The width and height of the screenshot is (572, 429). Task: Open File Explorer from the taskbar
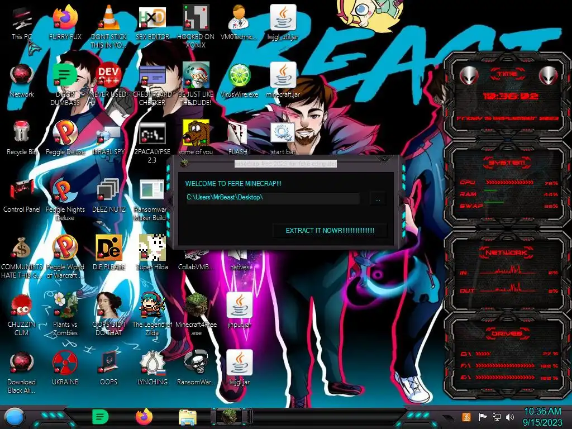pyautogui.click(x=188, y=417)
